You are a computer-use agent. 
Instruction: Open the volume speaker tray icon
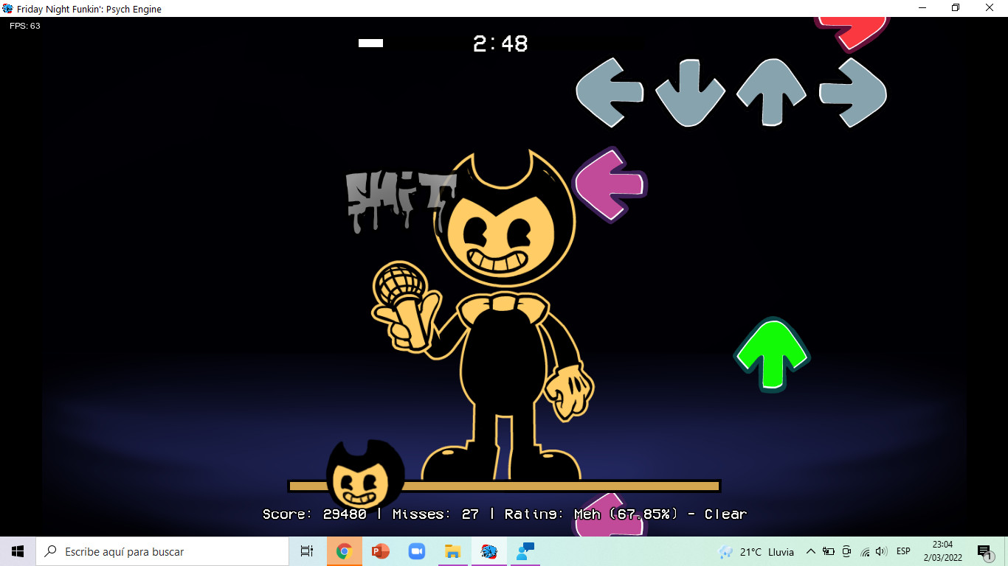881,551
